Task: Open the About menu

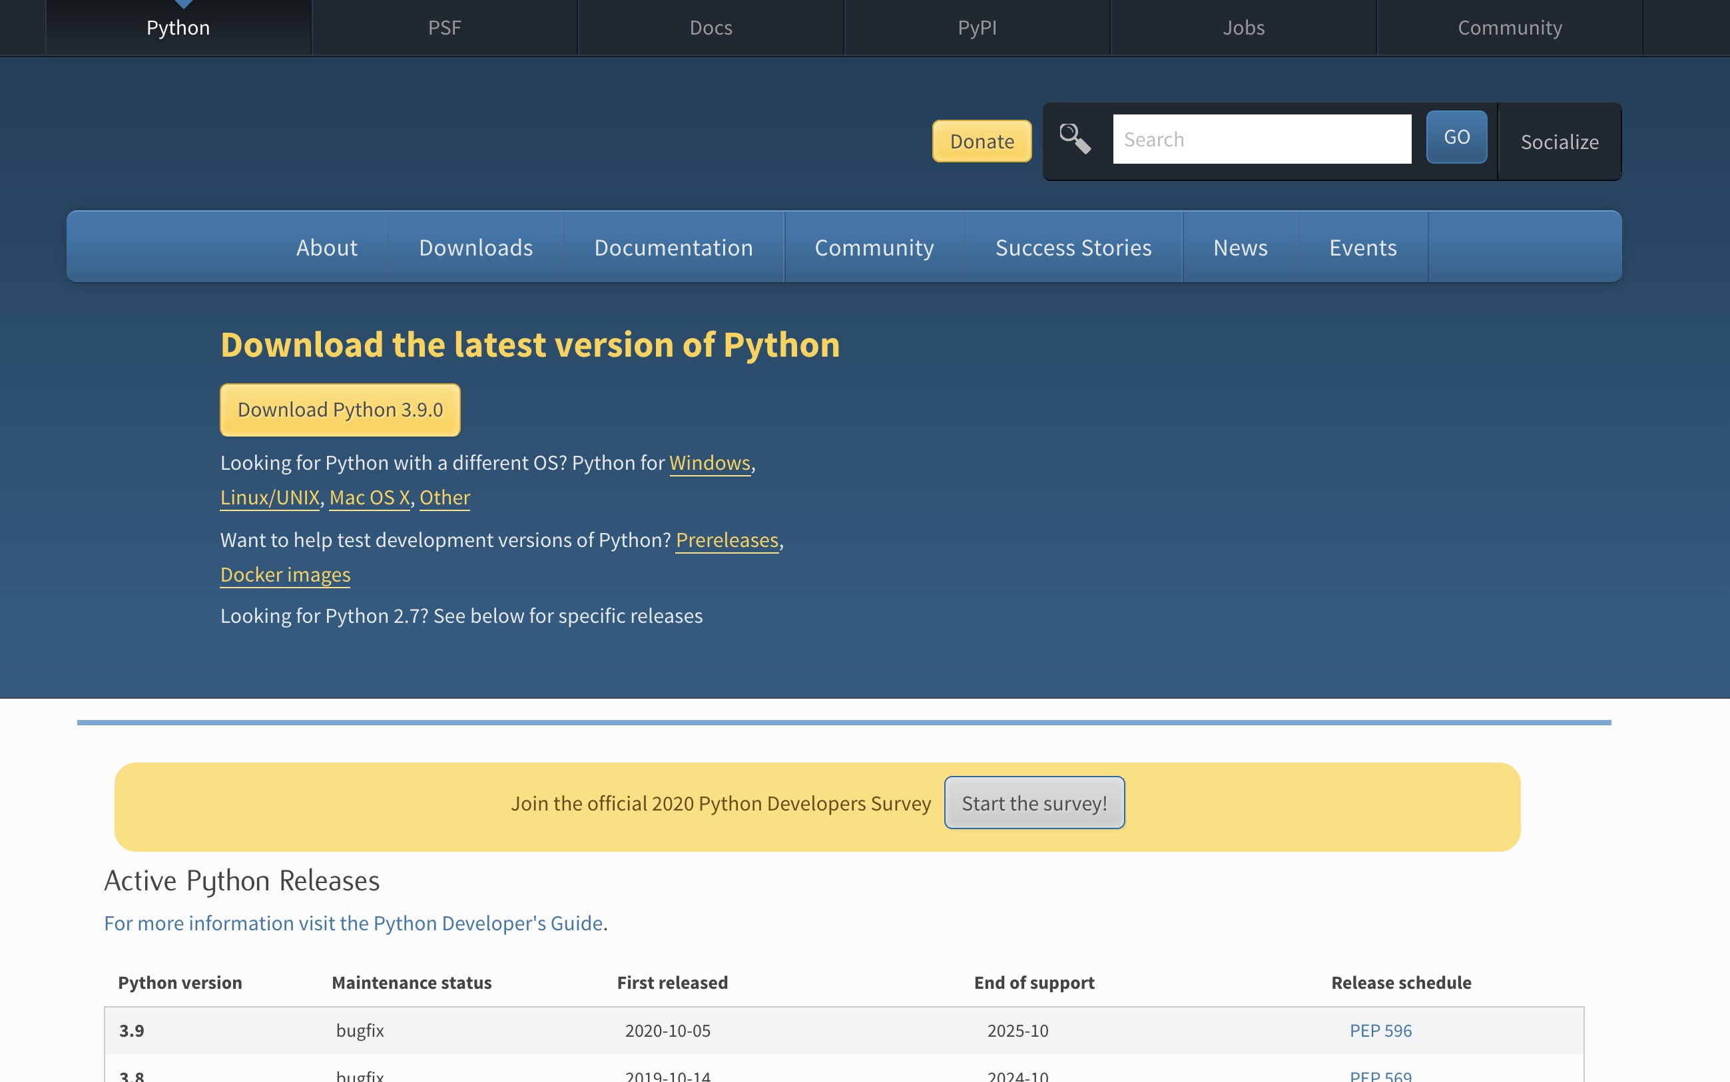Action: pyautogui.click(x=326, y=247)
